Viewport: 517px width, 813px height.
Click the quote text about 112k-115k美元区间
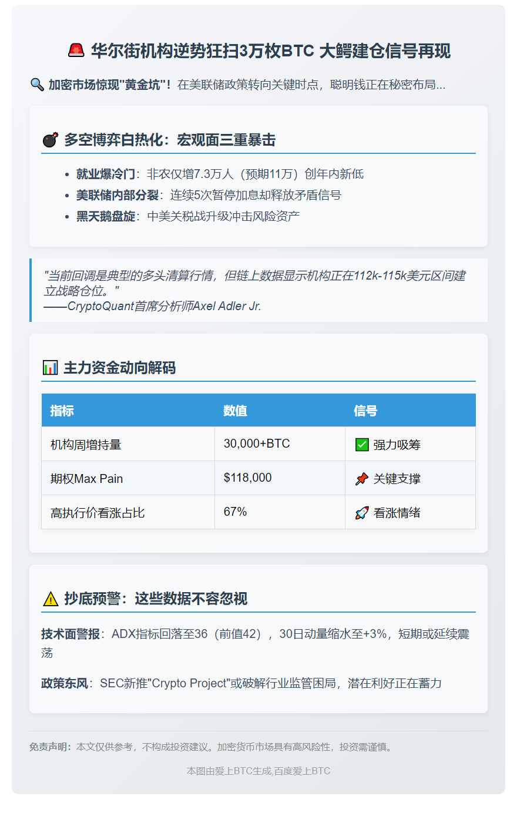click(x=255, y=283)
